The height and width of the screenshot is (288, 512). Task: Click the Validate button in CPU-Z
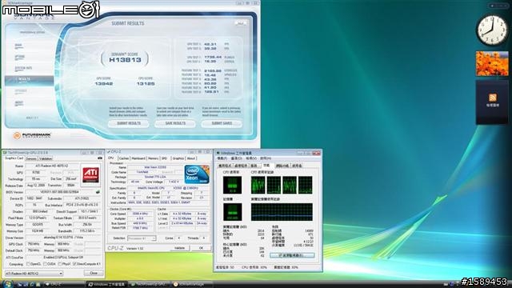point(179,248)
